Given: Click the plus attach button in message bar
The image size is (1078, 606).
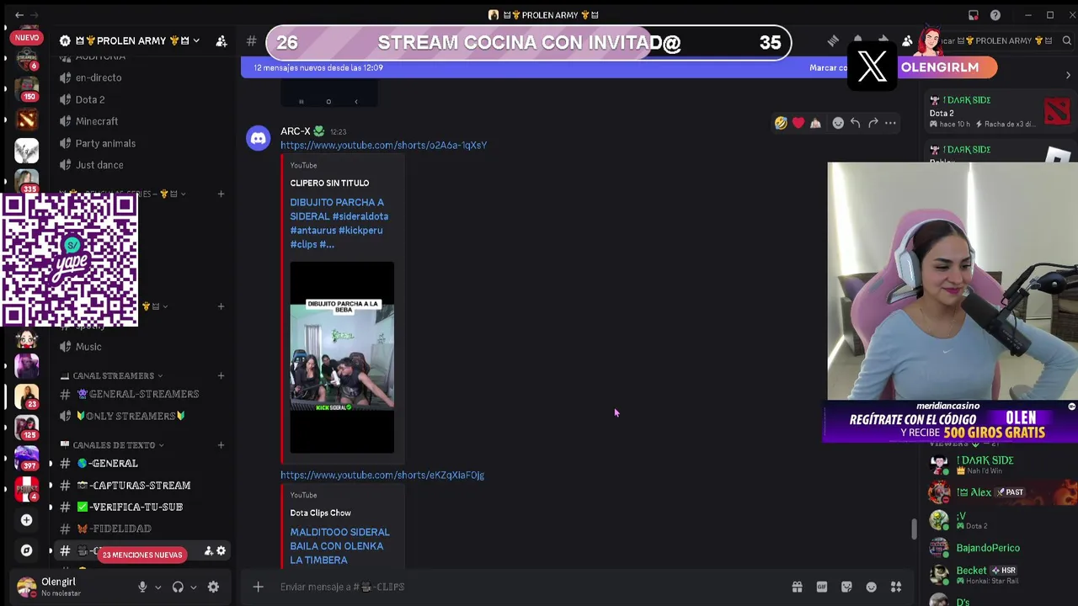Looking at the screenshot, I should pos(259,587).
